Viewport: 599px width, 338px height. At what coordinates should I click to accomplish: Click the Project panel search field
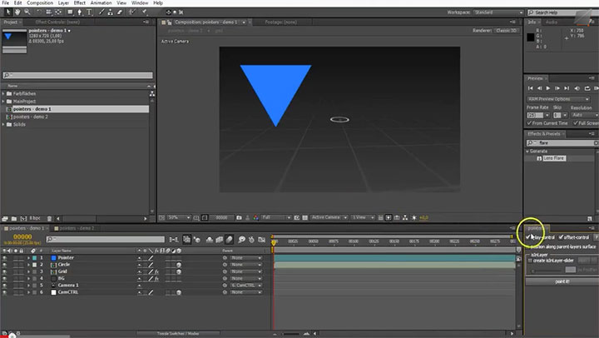click(77, 75)
